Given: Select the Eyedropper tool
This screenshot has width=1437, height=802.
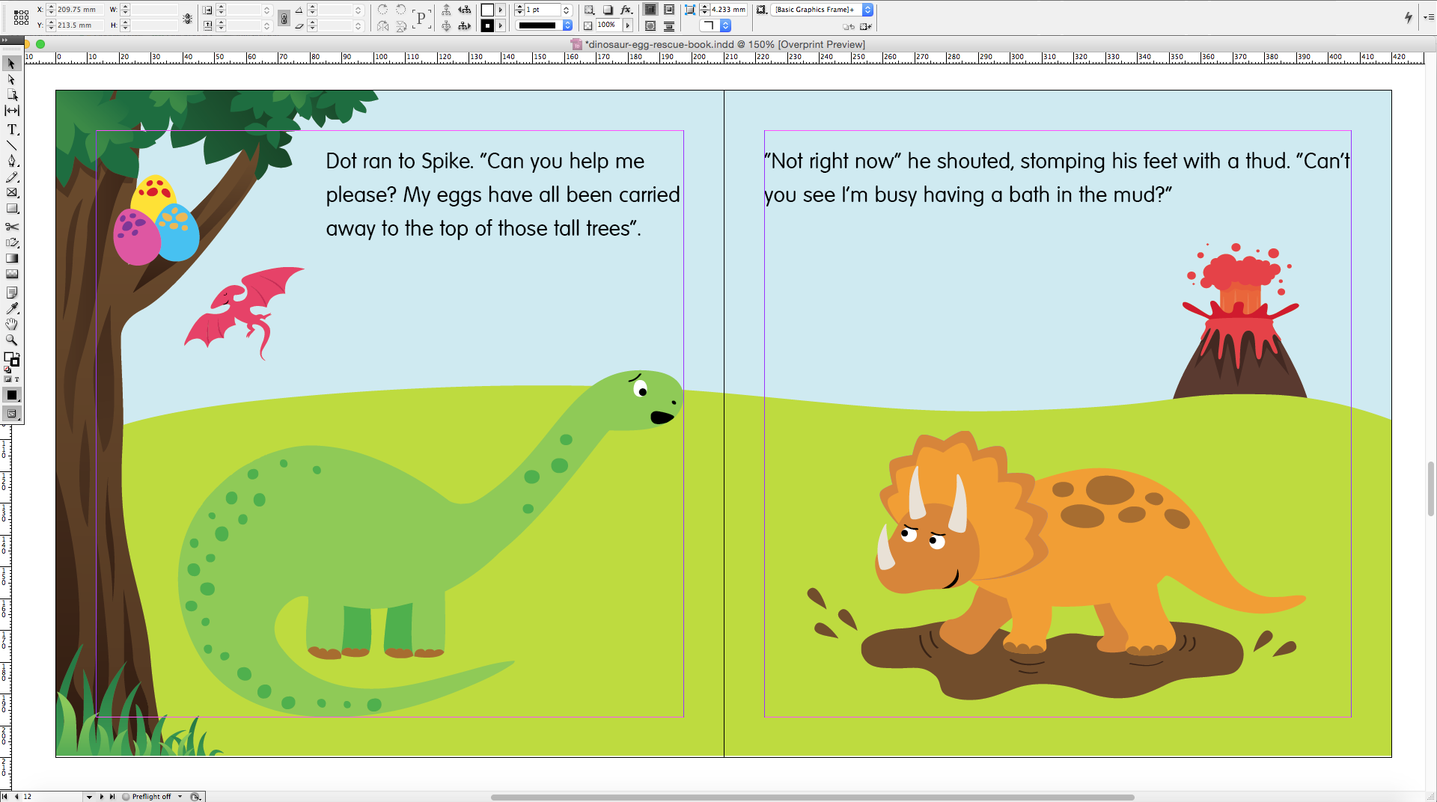Looking at the screenshot, I should 12,308.
